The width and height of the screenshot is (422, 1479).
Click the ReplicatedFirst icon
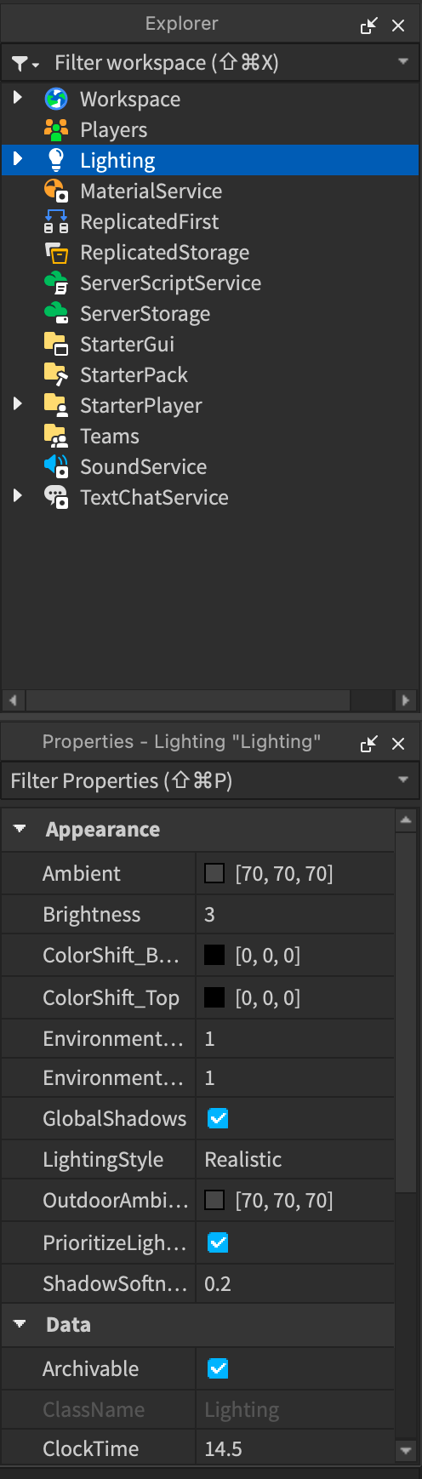pyautogui.click(x=56, y=221)
